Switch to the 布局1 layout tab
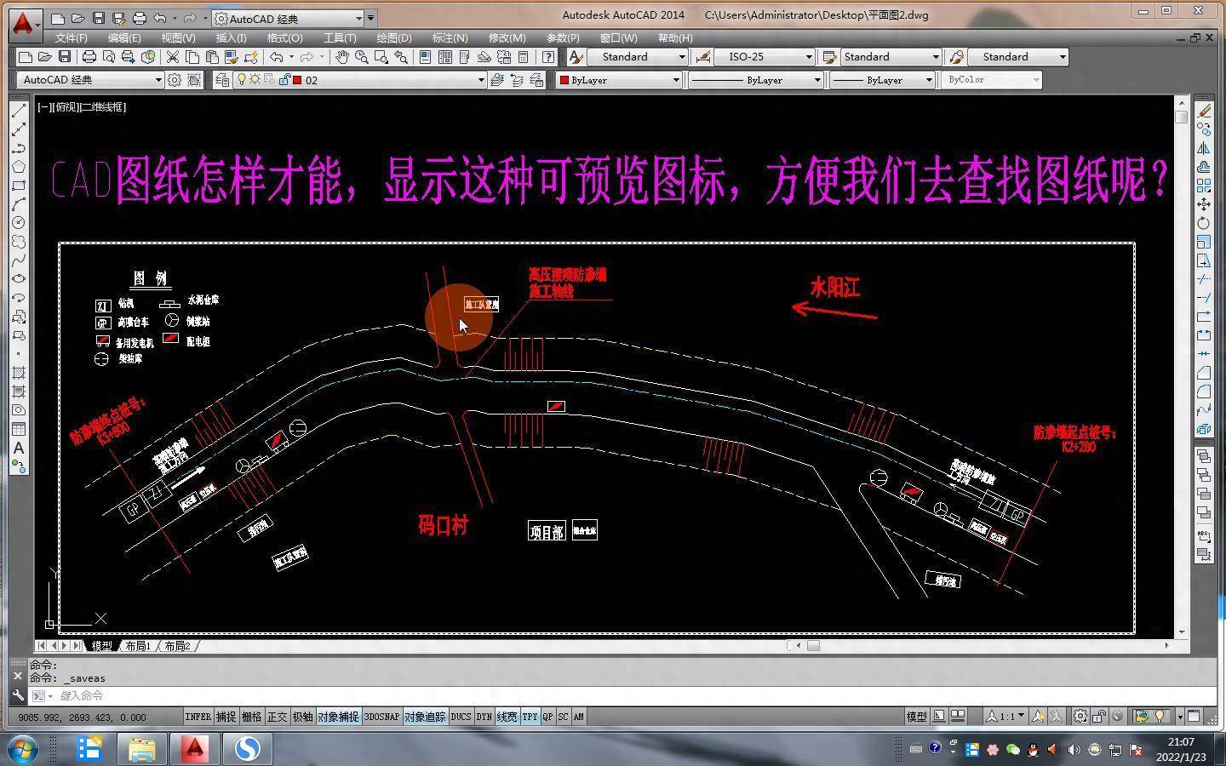 [x=137, y=646]
